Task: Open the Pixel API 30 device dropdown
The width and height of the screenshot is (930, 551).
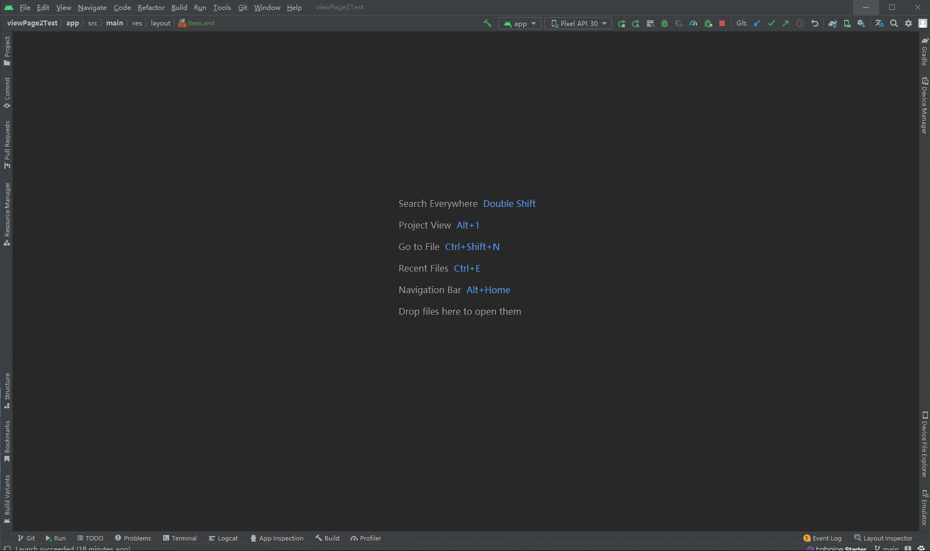Action: pos(578,23)
